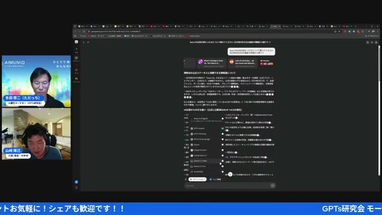Screen dimensions: 382x215
Task: Open the second source card with red icon
Action: (x=242, y=62)
